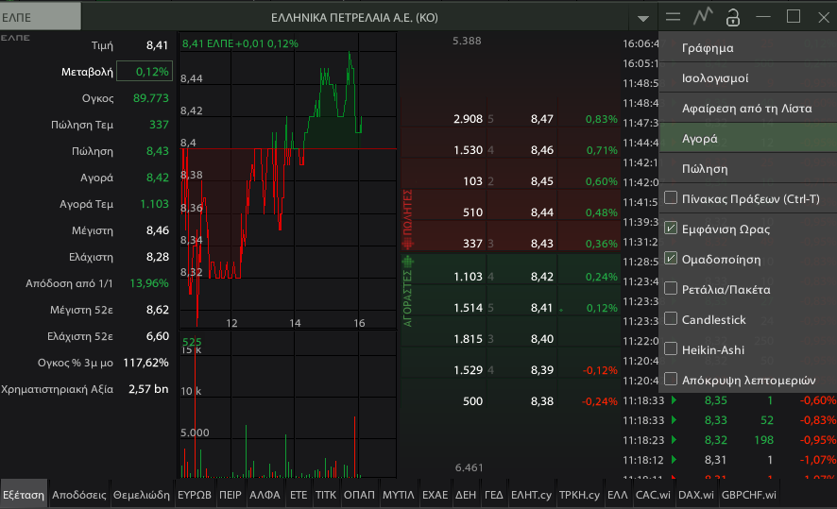Check Απόκρυψη λεπτομεριών checkbox

[671, 379]
